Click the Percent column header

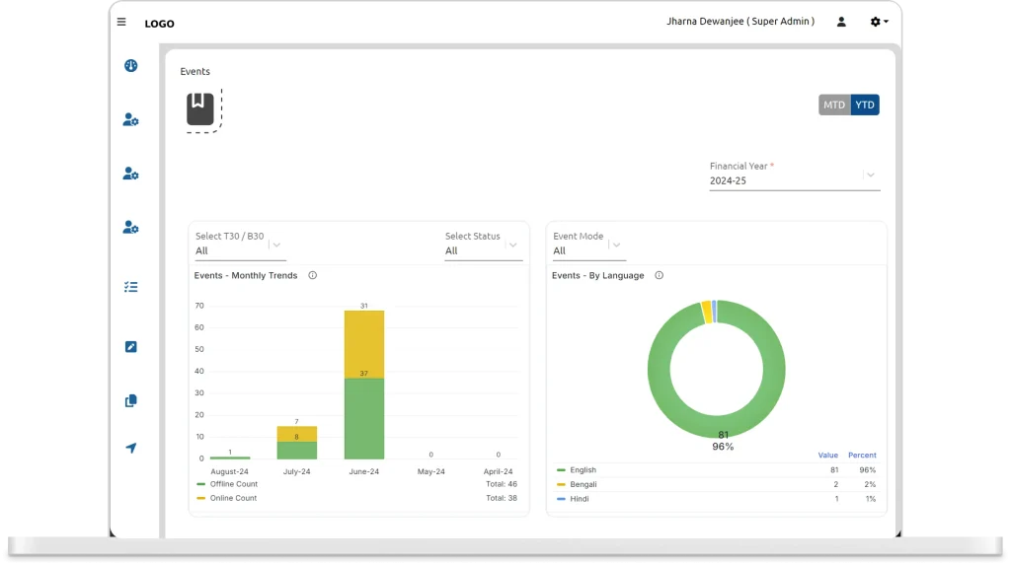coord(861,456)
